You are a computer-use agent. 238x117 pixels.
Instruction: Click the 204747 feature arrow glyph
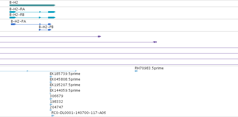[x=51, y=110]
